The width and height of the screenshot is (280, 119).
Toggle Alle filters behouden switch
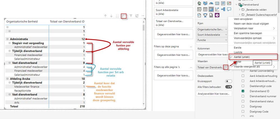tap(229, 87)
